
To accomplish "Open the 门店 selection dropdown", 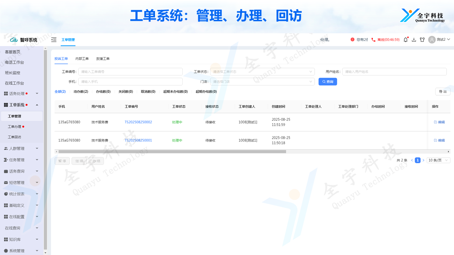I will coord(262,81).
